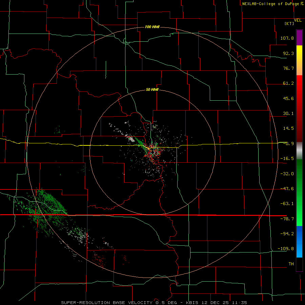Click the 61.2 velocity scale value
305x305 pixels.
tap(288, 83)
